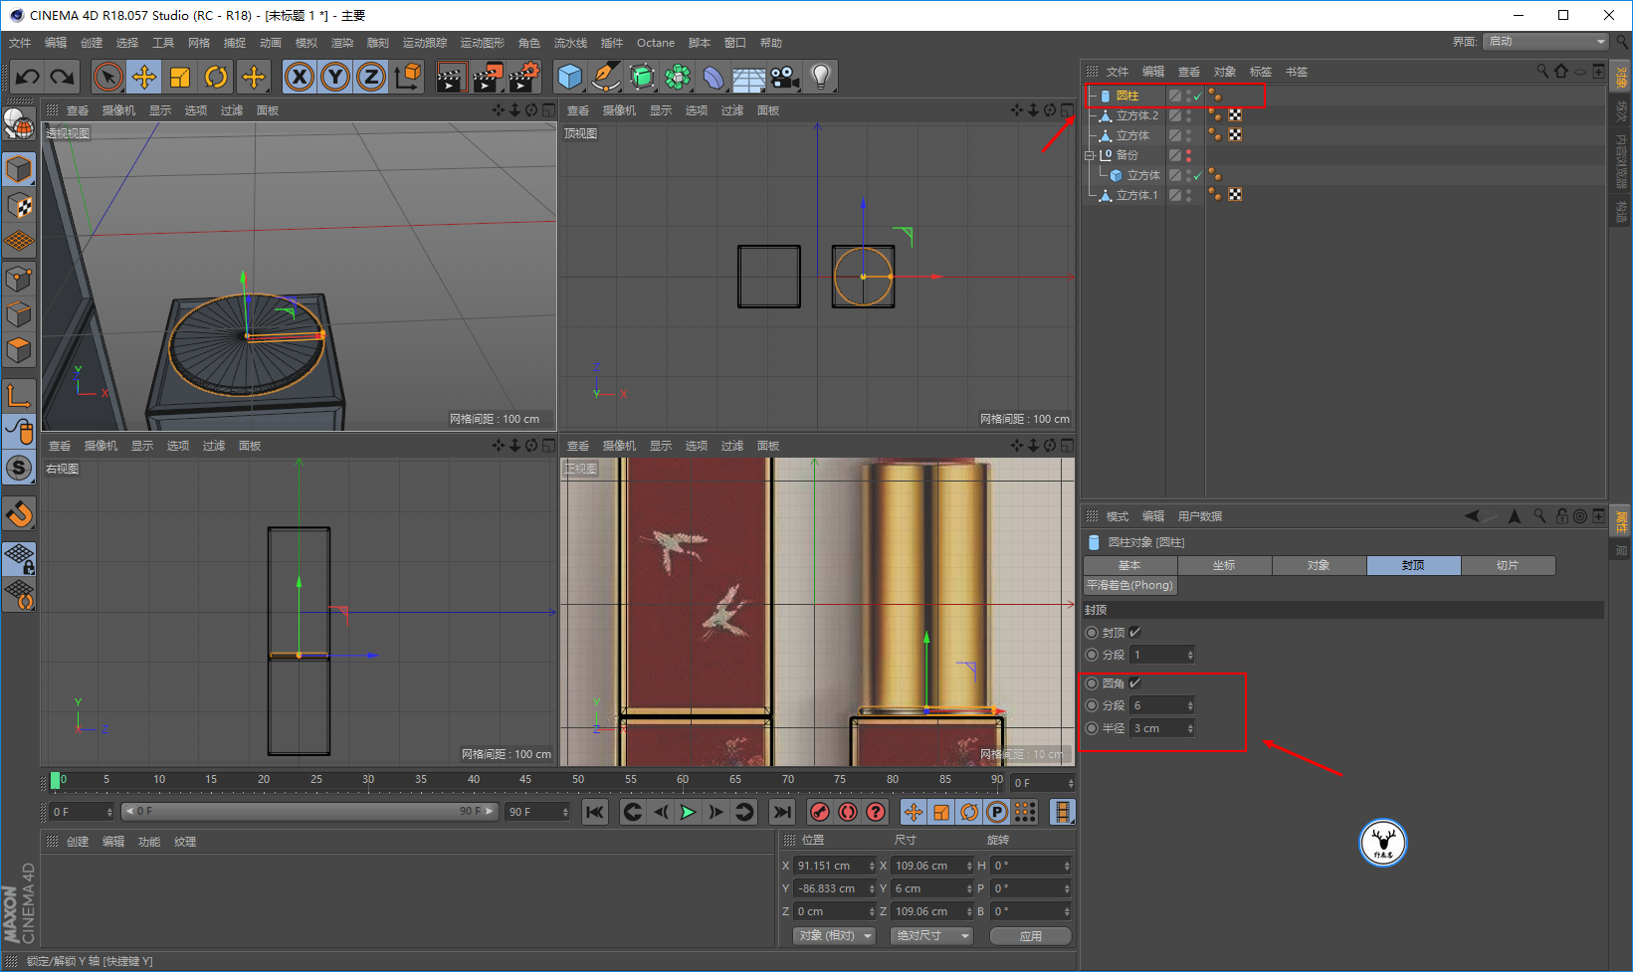This screenshot has height=972, width=1633.
Task: Toggle the 封顶 checkbox
Action: (1135, 633)
